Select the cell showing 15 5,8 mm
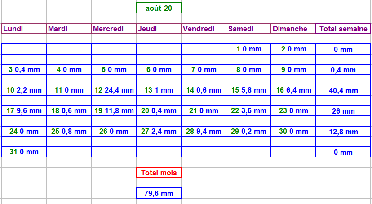This screenshot has width=372, height=204. click(248, 90)
